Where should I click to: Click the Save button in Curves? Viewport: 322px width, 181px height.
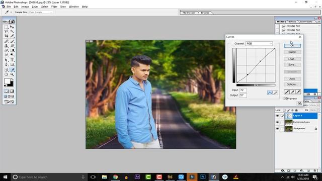click(292, 65)
